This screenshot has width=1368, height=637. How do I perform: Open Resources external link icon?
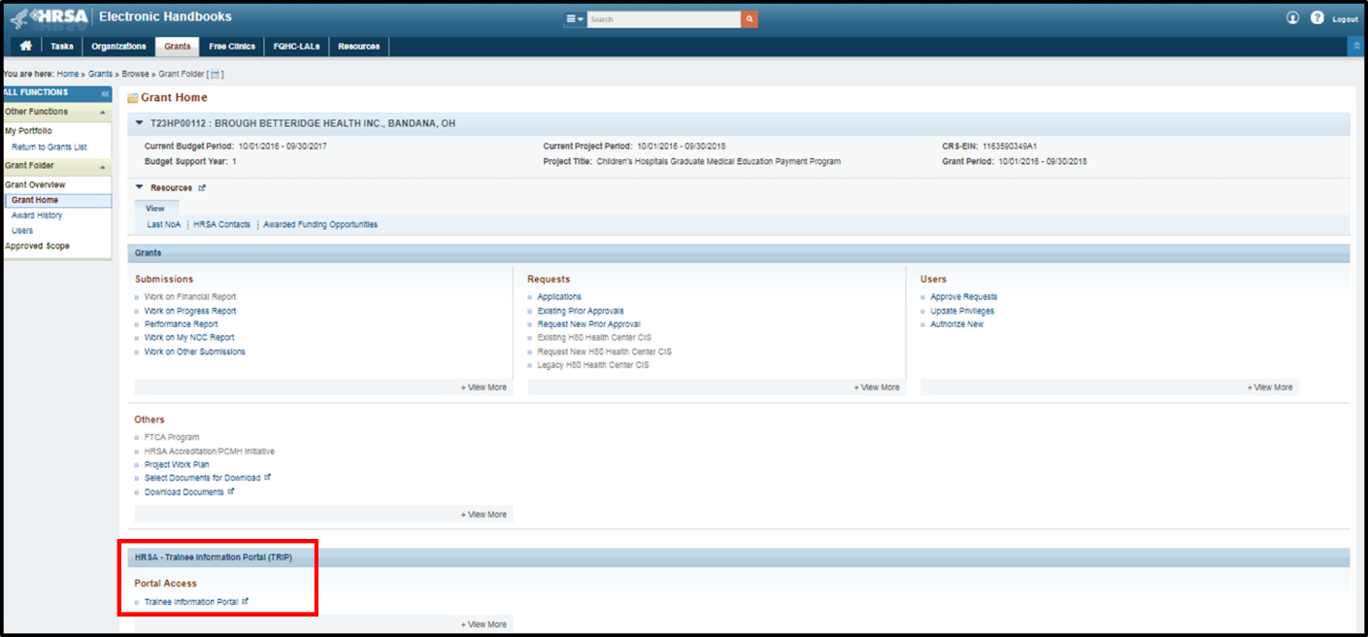202,187
